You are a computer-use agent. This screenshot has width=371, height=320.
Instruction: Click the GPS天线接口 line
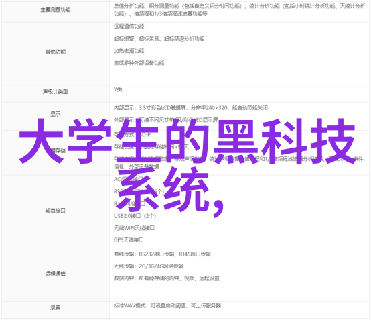click(x=129, y=240)
